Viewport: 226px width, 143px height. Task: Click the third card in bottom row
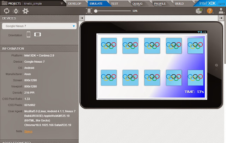click(x=152, y=78)
